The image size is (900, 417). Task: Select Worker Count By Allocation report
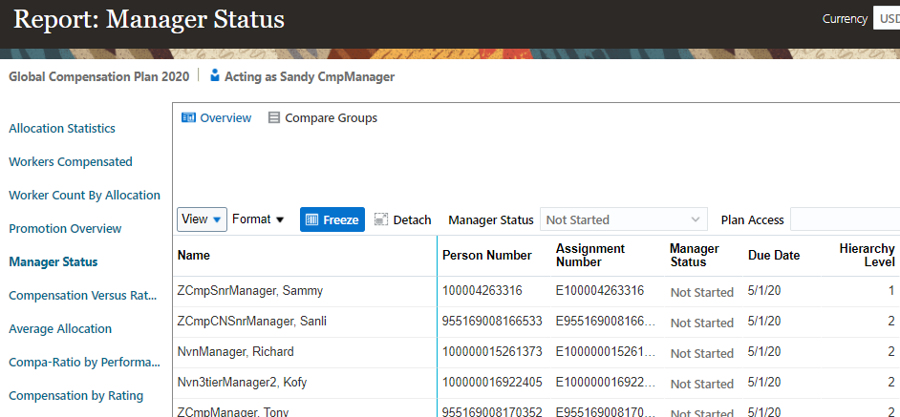pyautogui.click(x=84, y=195)
